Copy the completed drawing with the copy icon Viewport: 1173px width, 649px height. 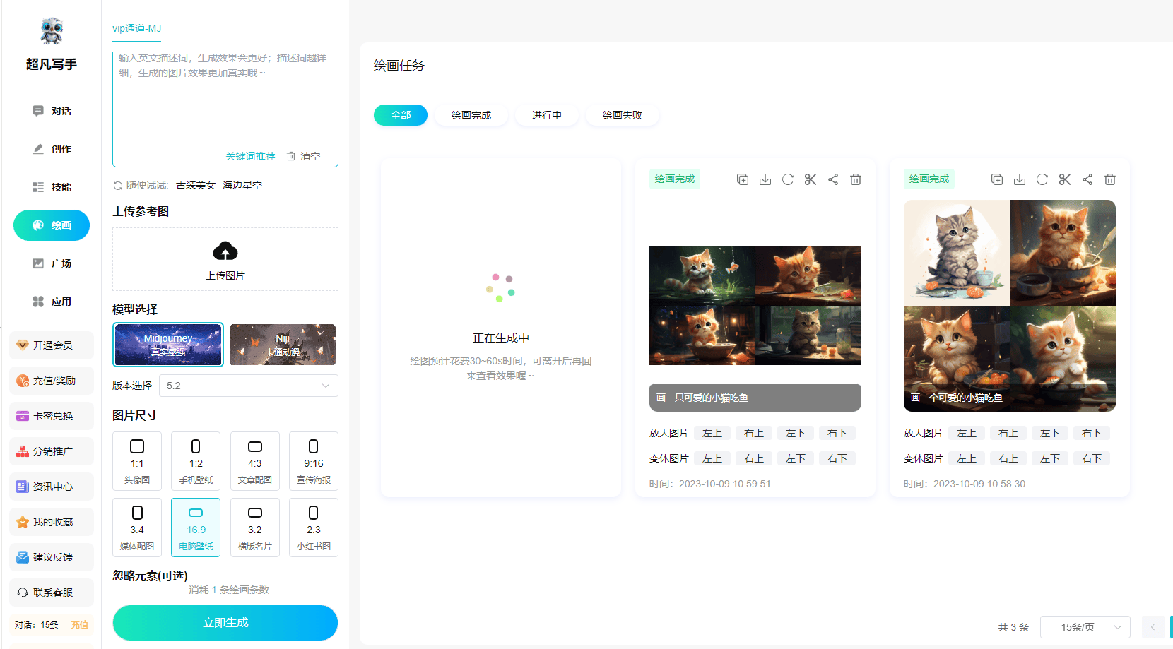743,179
